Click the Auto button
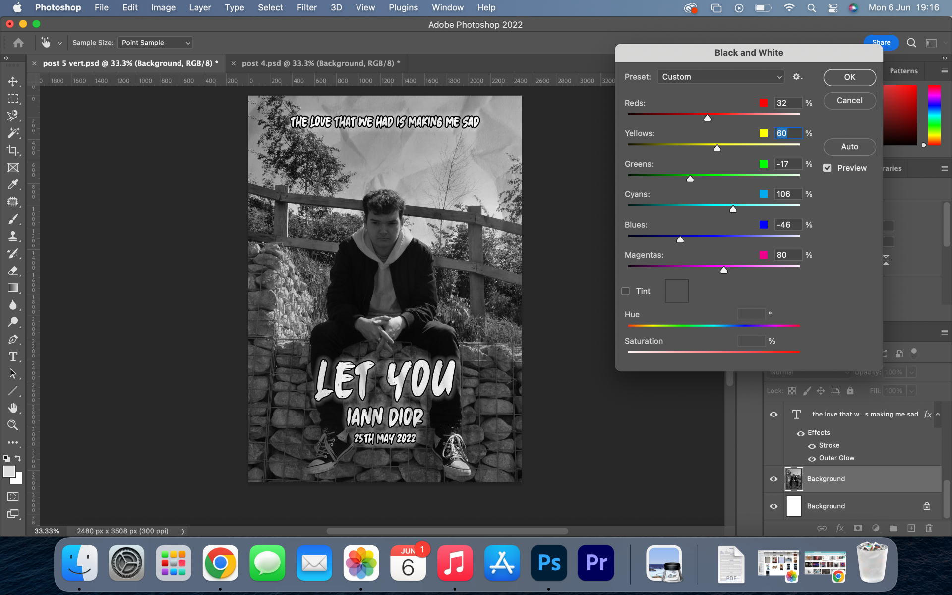This screenshot has height=595, width=952. 849,147
